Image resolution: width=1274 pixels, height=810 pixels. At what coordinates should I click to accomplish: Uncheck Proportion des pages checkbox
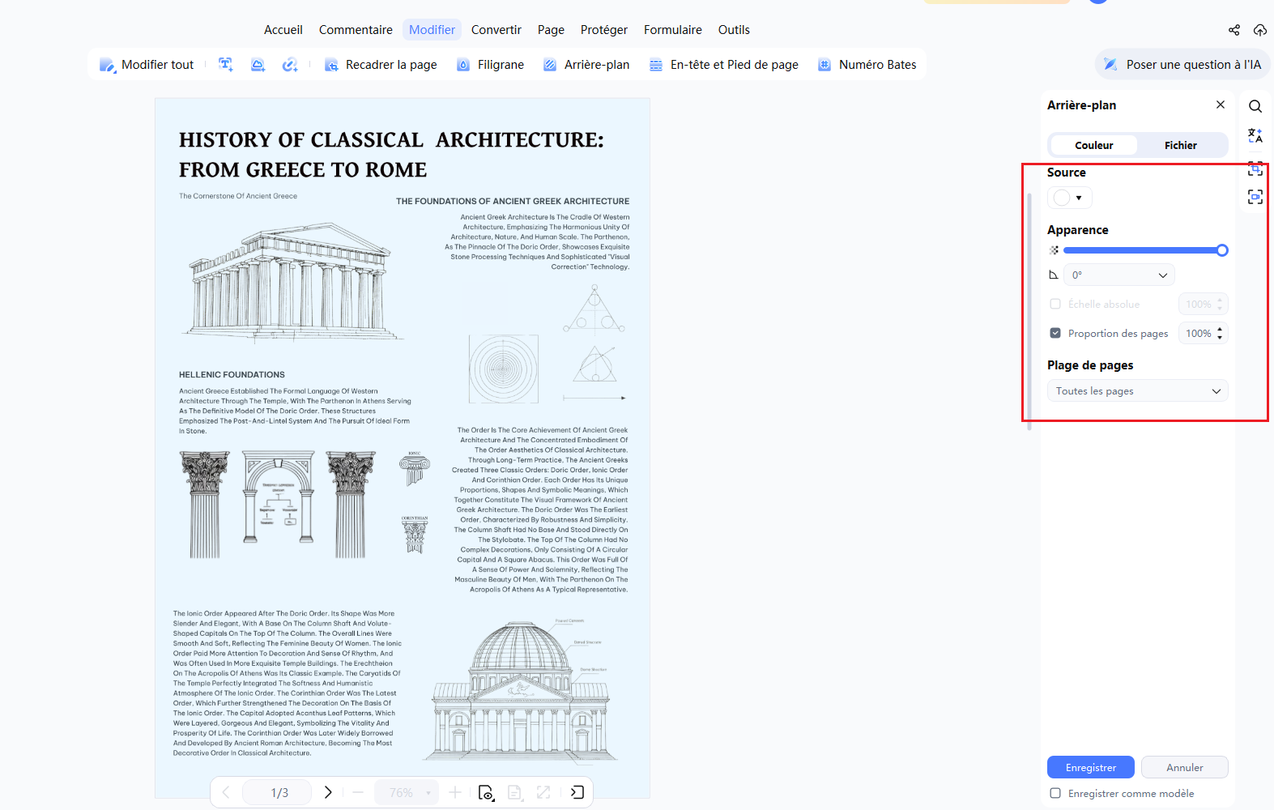pyautogui.click(x=1055, y=334)
